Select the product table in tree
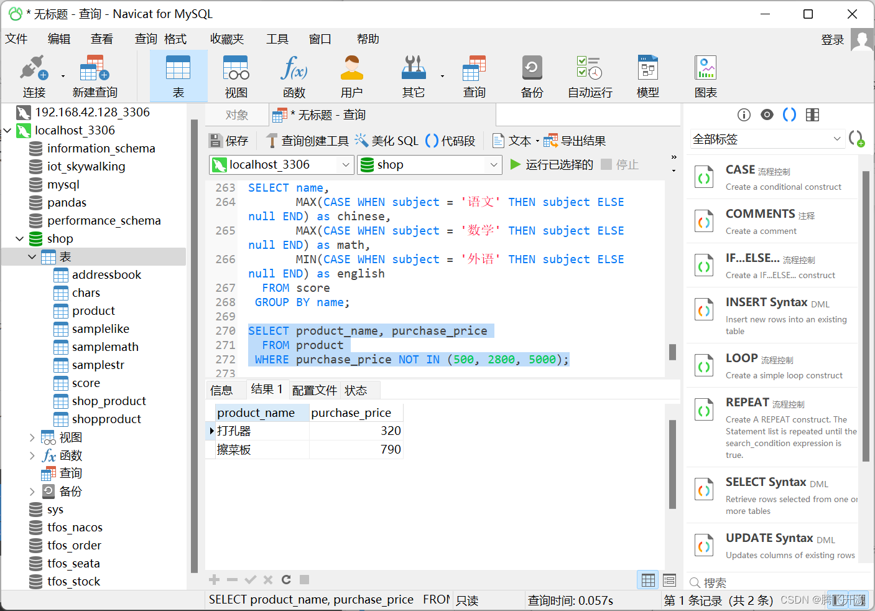The image size is (875, 611). pyautogui.click(x=93, y=311)
